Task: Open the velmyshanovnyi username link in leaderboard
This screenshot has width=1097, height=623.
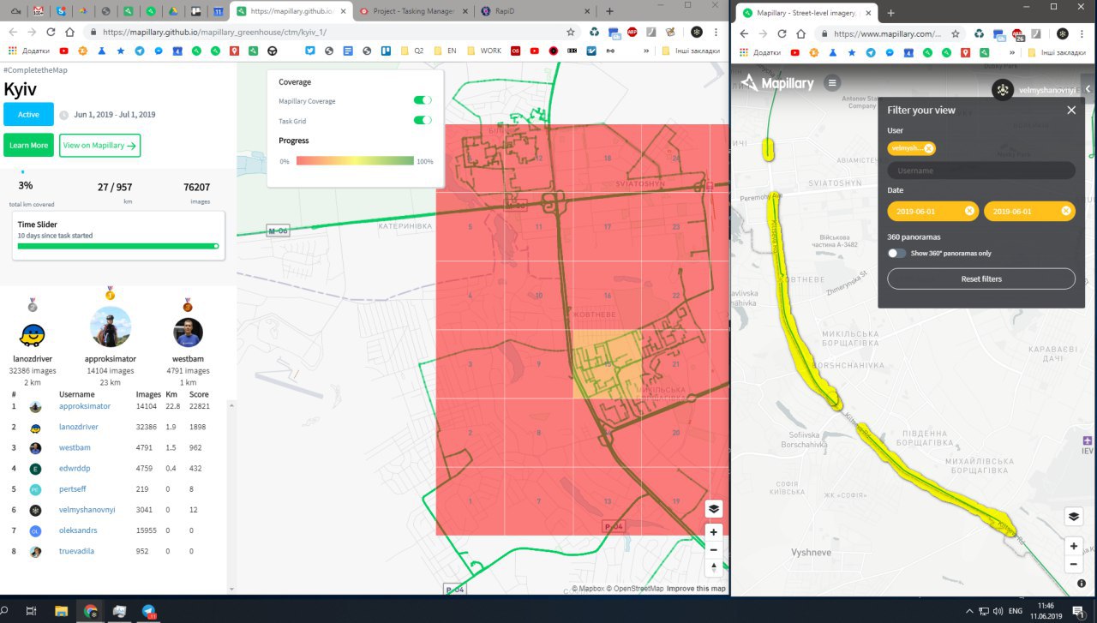Action: [87, 510]
